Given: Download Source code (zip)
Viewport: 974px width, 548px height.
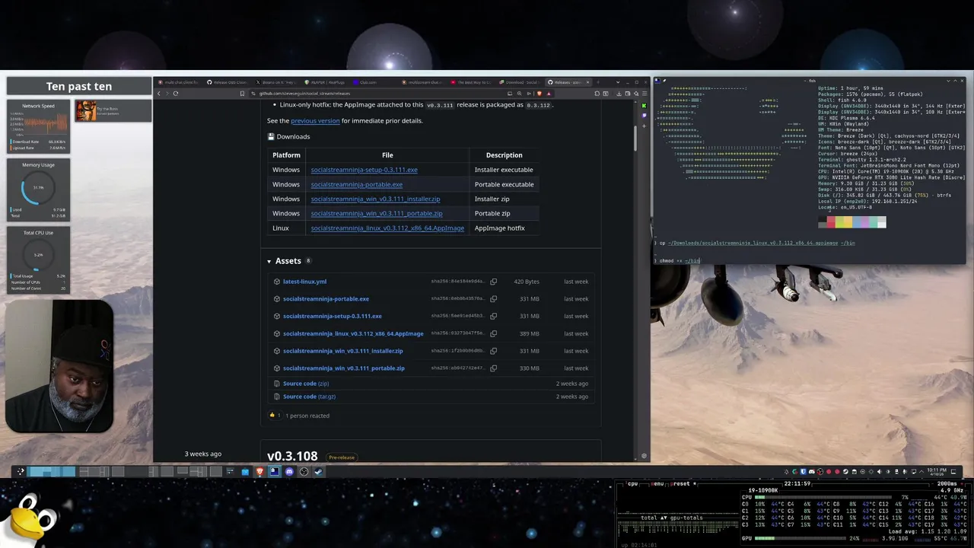Looking at the screenshot, I should coord(306,384).
